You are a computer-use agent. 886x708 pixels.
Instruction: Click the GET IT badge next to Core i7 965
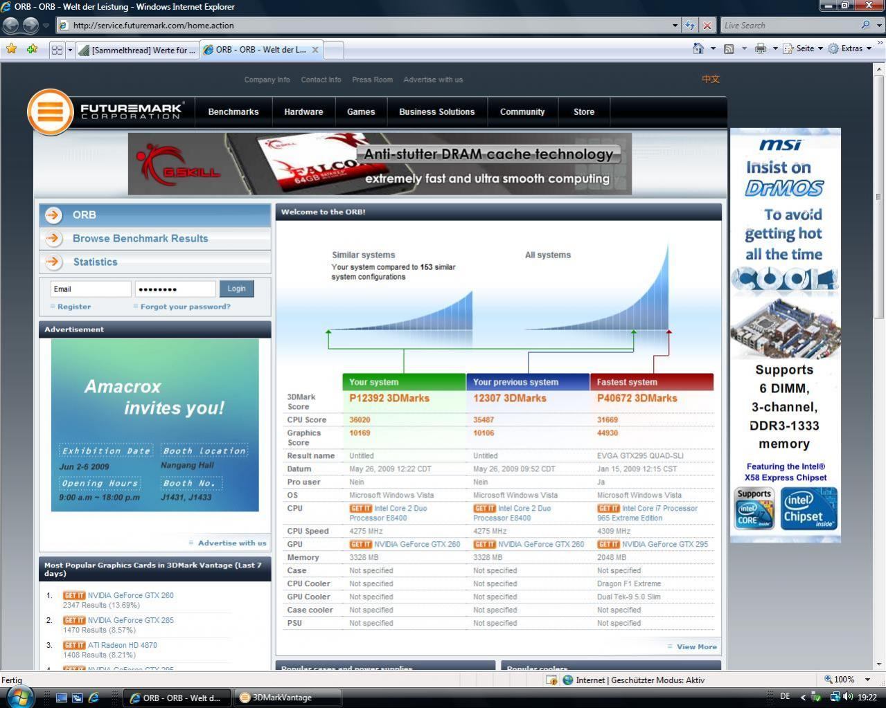(x=608, y=508)
